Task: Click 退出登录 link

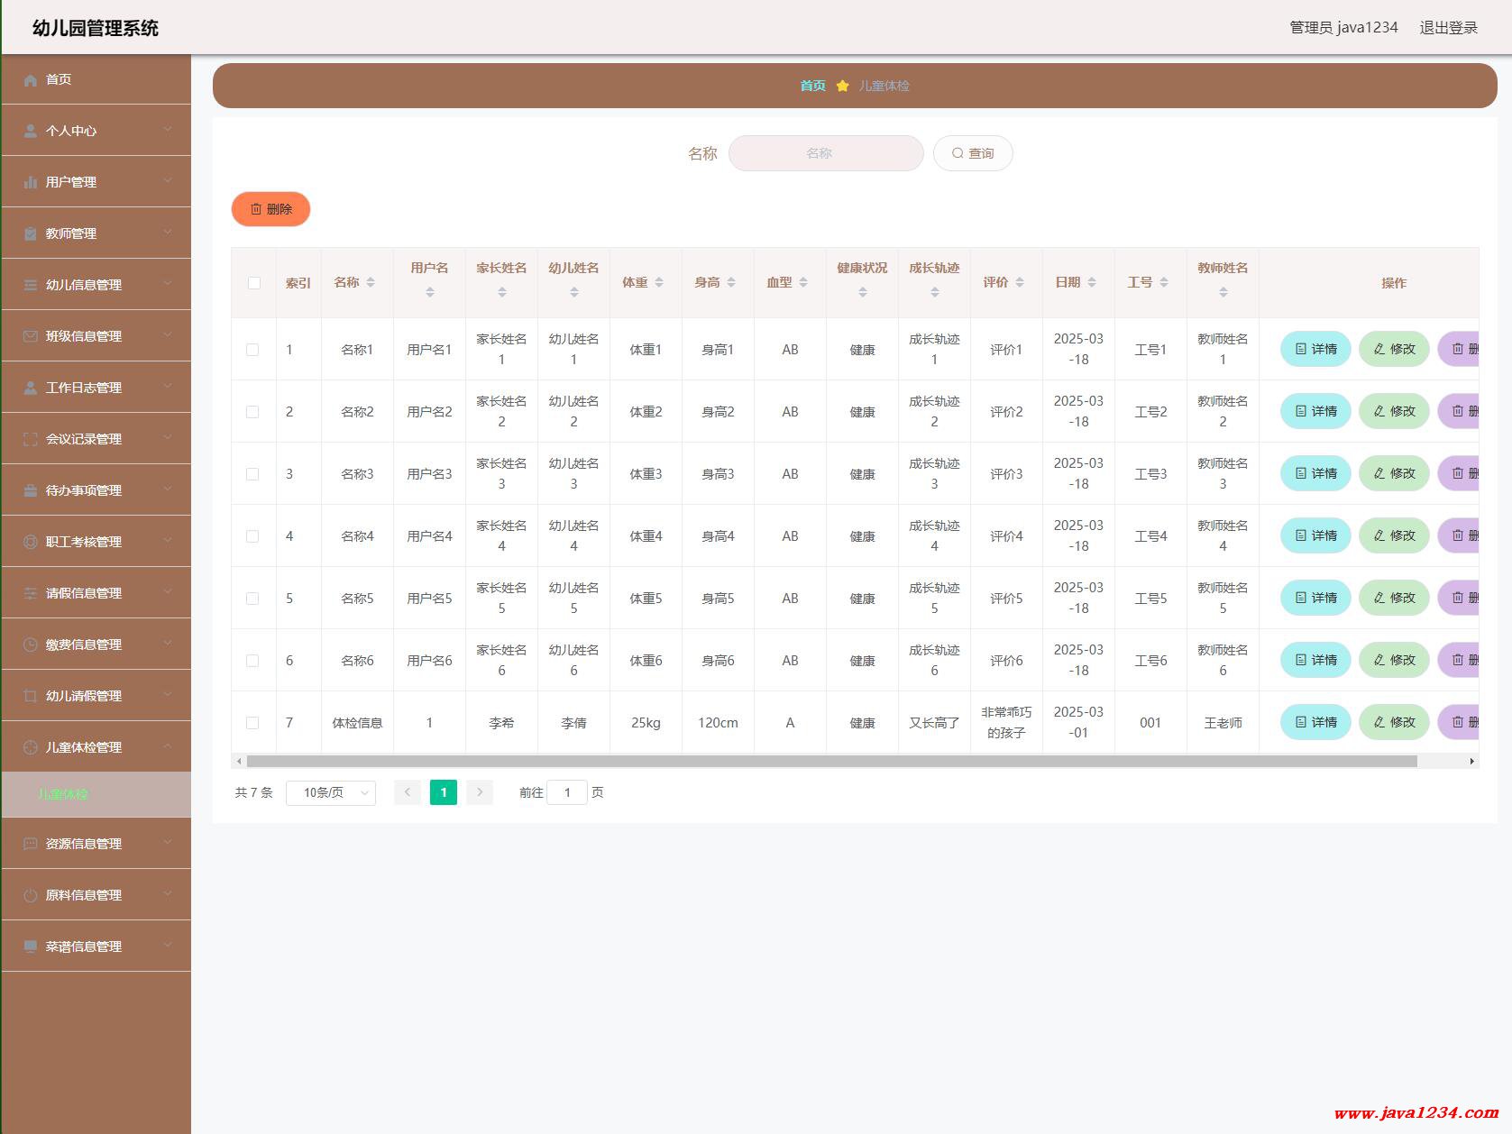Action: click(1449, 28)
